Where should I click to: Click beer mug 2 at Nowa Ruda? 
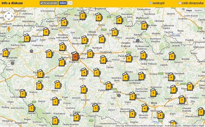(x=145, y=26)
